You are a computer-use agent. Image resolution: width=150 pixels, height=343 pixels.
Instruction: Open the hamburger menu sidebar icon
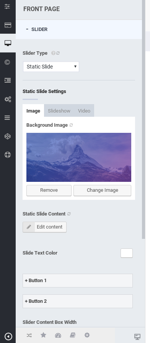(x=7, y=118)
